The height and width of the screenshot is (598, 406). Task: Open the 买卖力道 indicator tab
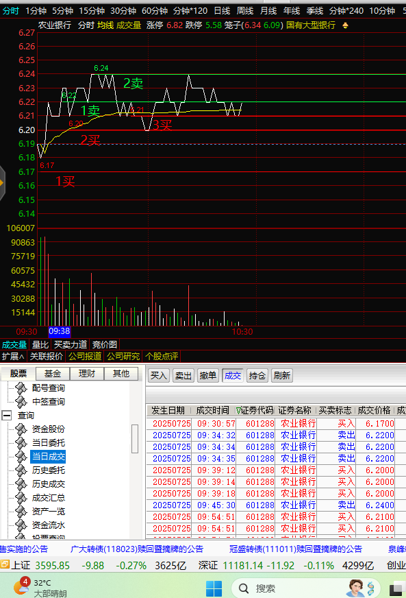point(71,345)
